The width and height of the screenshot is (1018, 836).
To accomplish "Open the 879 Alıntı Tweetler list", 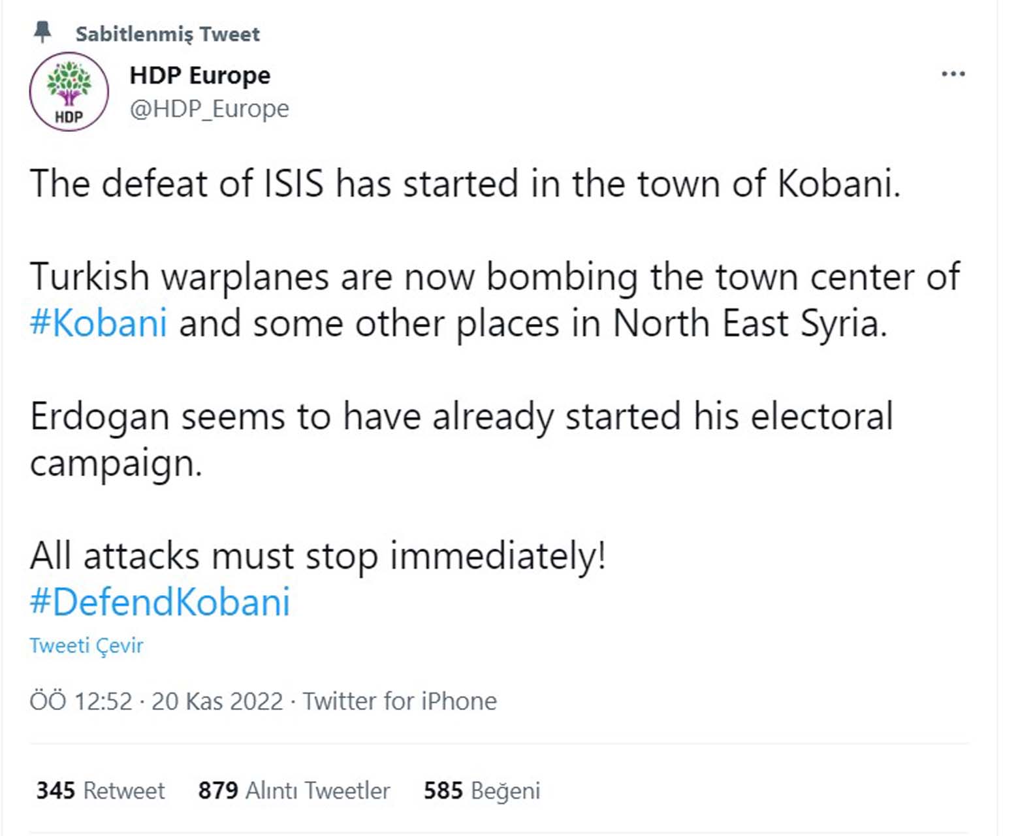I will pyautogui.click(x=294, y=790).
